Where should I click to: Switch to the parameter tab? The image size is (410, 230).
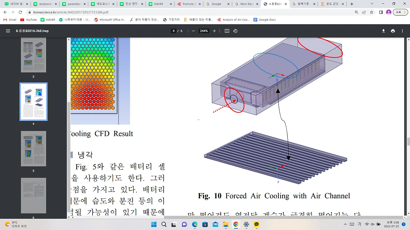click(x=73, y=4)
